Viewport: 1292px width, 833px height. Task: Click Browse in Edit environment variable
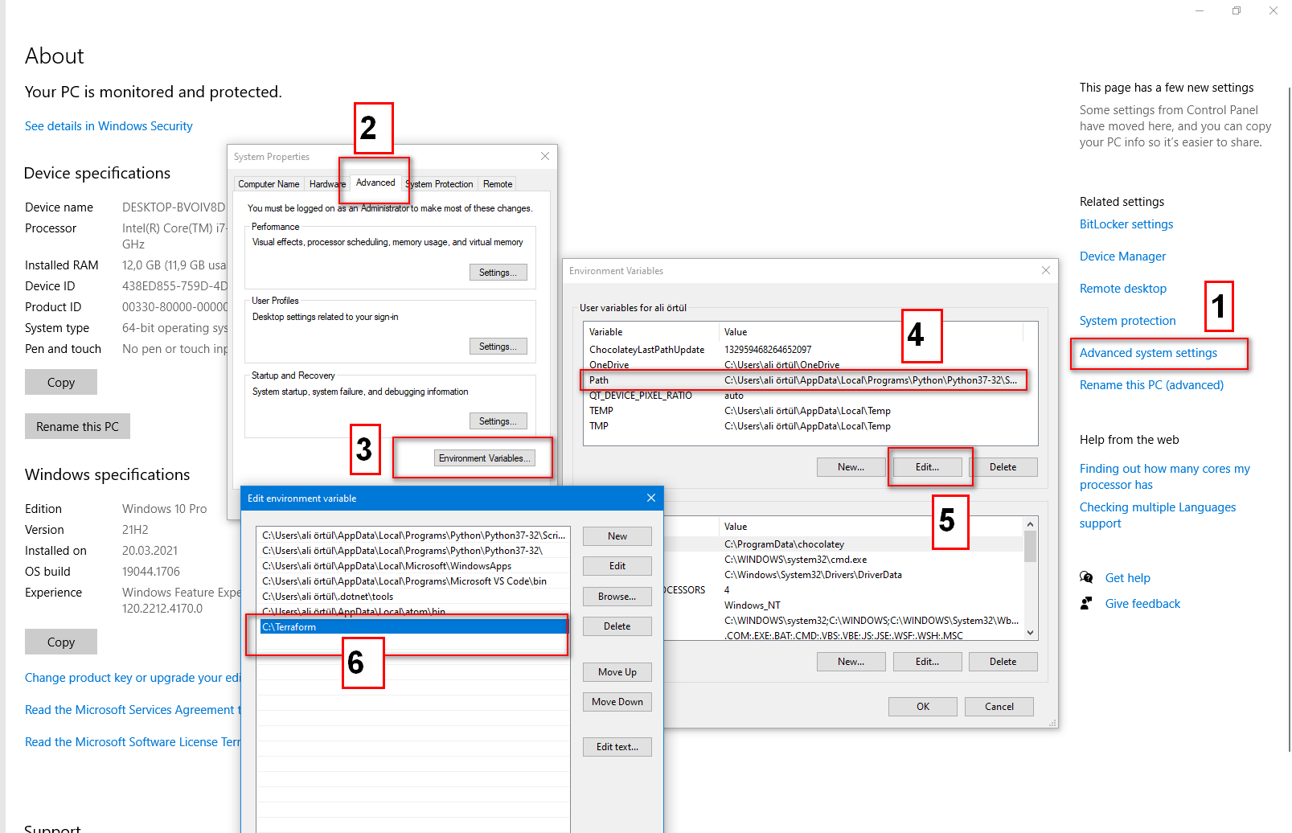(x=617, y=597)
